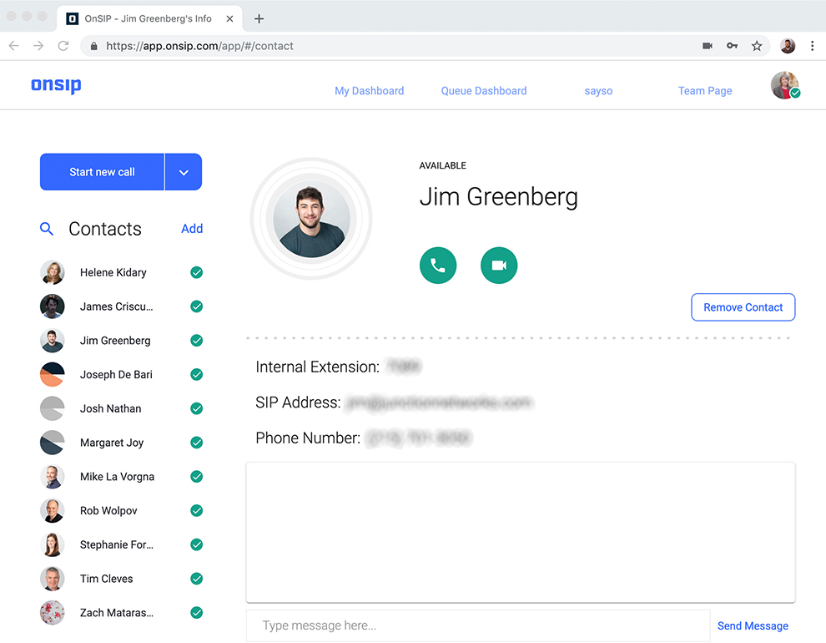Viewport: 826px width, 643px height.
Task: Close the OnSIP browser tab
Action: coord(229,19)
